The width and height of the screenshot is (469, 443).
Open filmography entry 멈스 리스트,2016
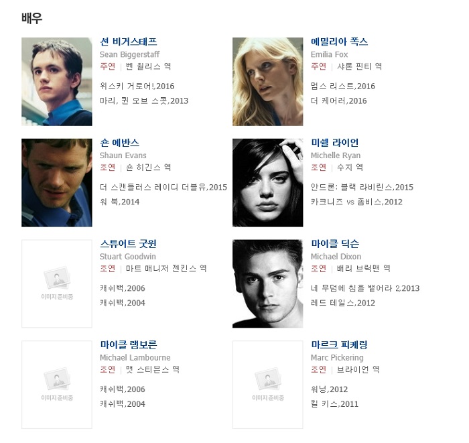tap(343, 86)
